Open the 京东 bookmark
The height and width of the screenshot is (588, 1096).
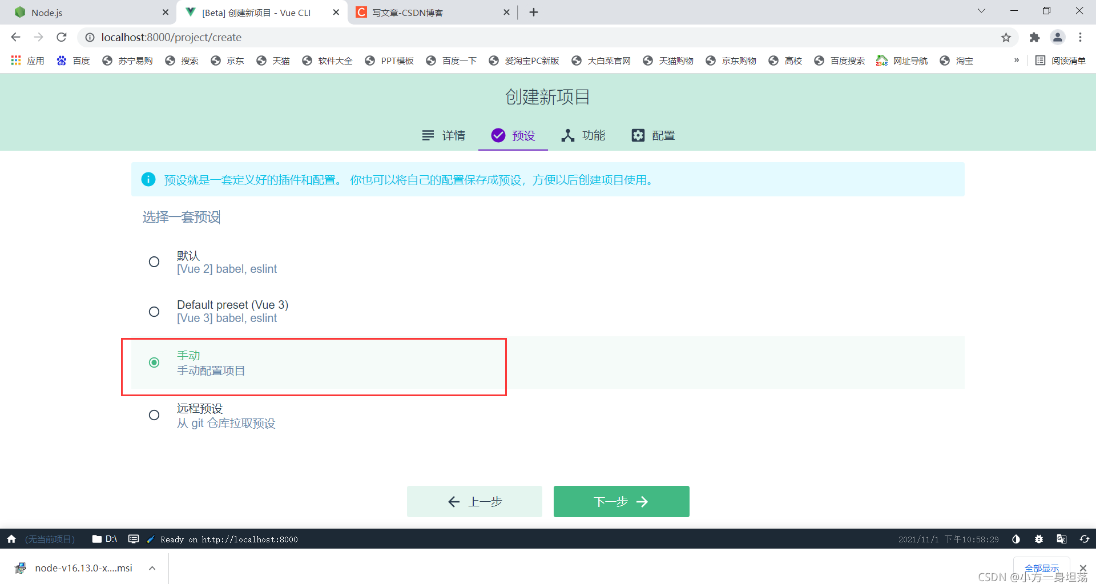pyautogui.click(x=227, y=61)
